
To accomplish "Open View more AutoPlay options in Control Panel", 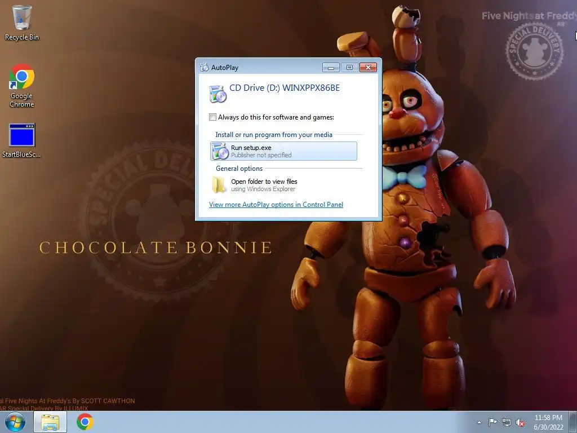I will (x=276, y=204).
